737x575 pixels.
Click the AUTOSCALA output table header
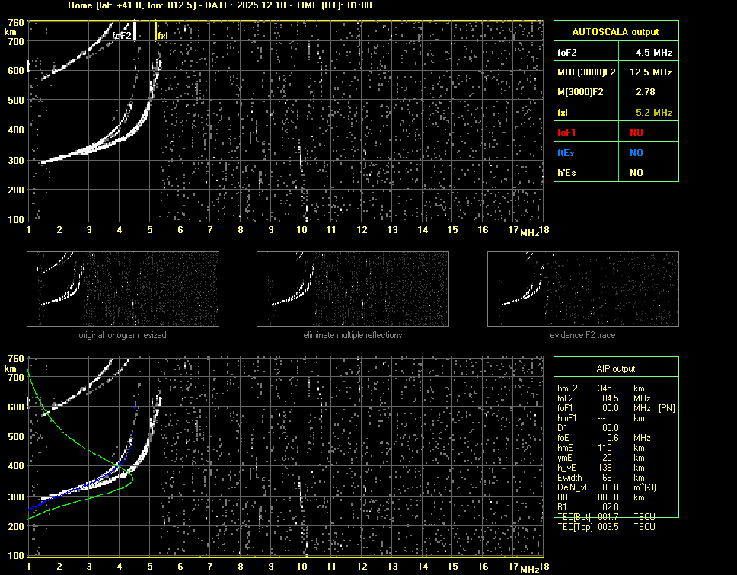pos(615,32)
